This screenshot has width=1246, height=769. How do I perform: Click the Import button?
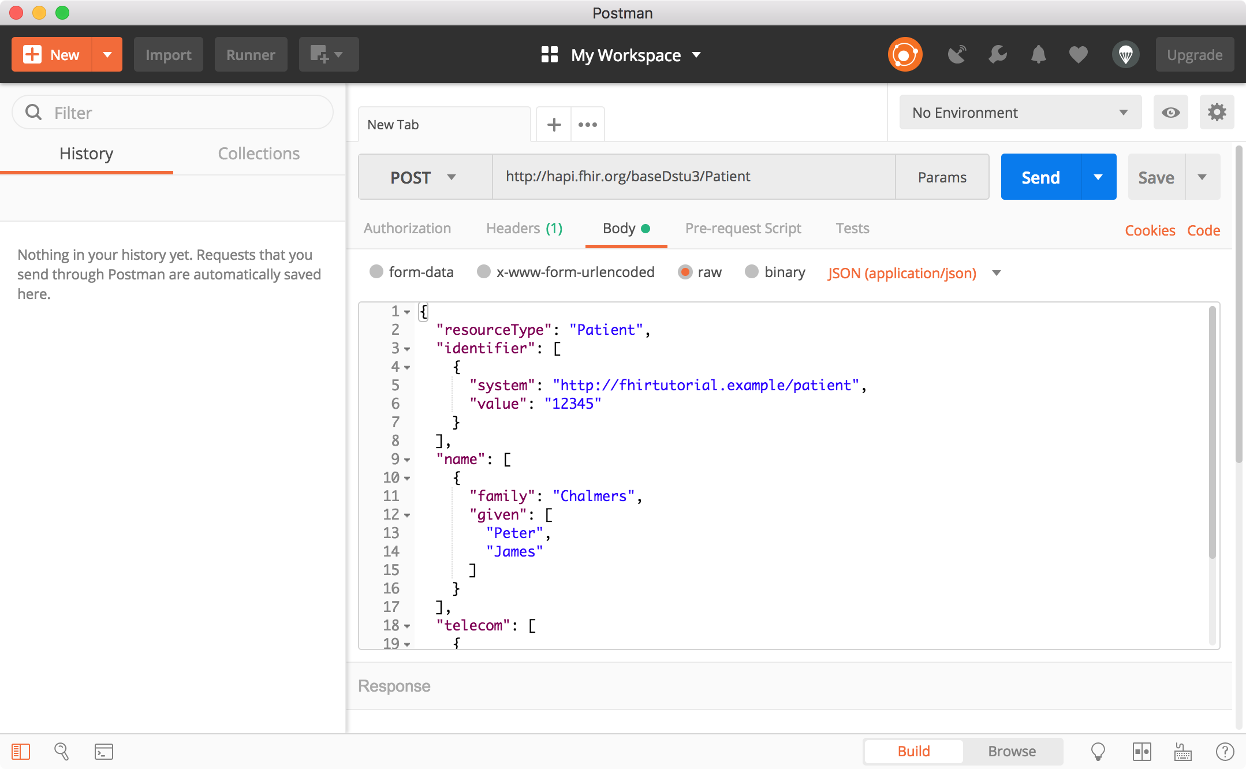pos(168,55)
